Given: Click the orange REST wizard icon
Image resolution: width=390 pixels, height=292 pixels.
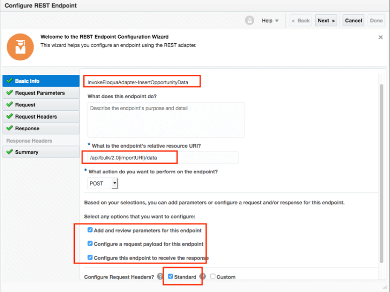Looking at the screenshot, I should pyautogui.click(x=20, y=46).
